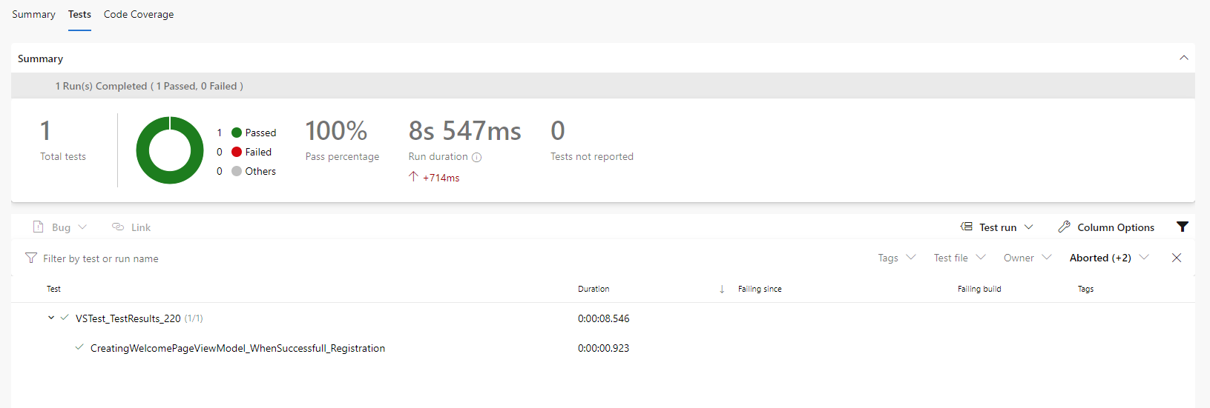Open the CreatingWelcomePageViewModel test result
1210x408 pixels.
[237, 348]
